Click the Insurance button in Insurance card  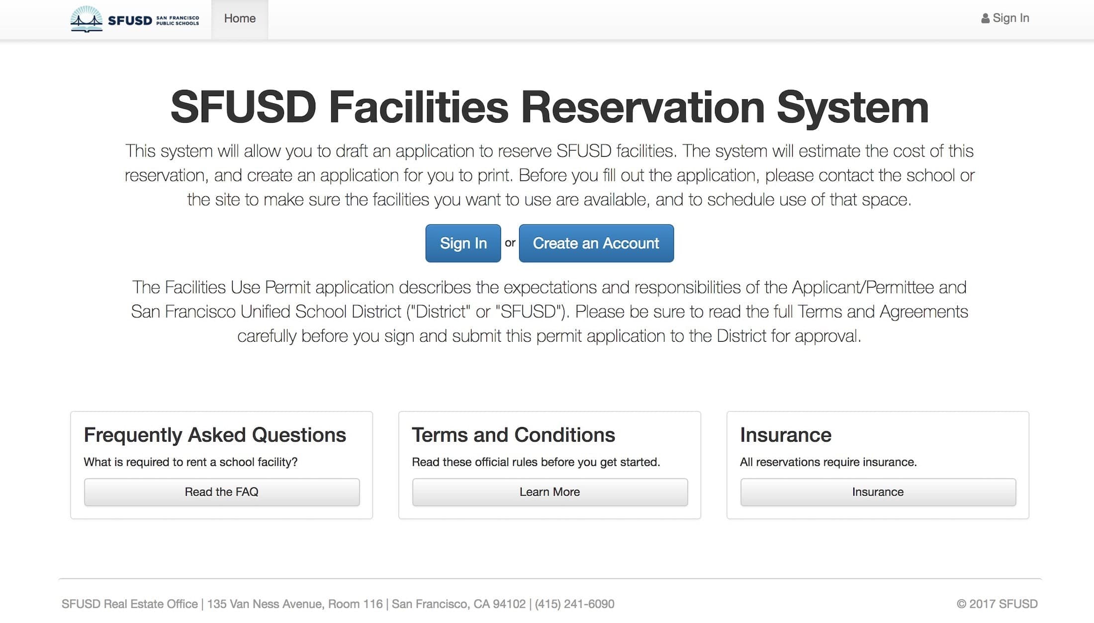point(878,492)
